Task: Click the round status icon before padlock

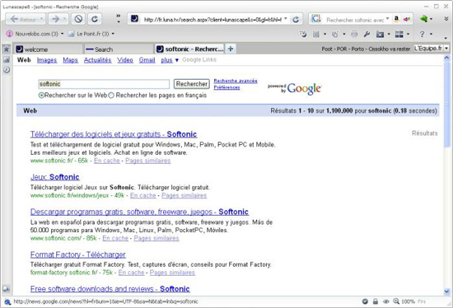Action: pyautogui.click(x=365, y=301)
